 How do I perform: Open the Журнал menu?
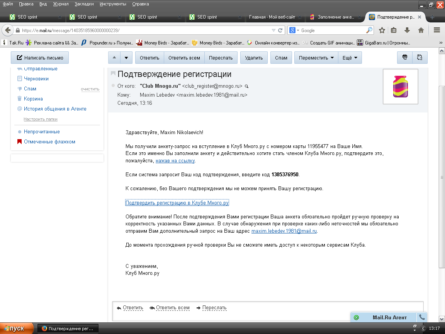coord(61,4)
